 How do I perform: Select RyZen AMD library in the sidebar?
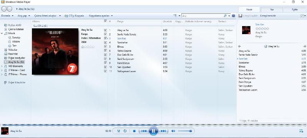[x=15, y=25]
